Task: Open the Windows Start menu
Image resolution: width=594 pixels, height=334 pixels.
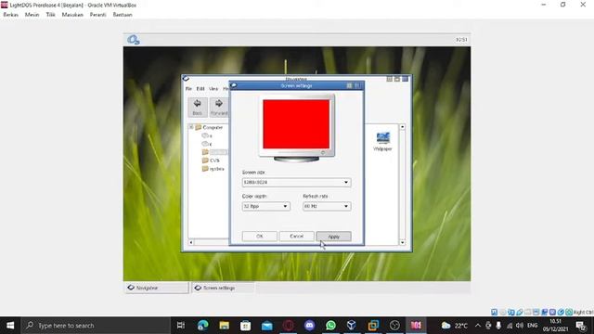Action: tap(10, 326)
